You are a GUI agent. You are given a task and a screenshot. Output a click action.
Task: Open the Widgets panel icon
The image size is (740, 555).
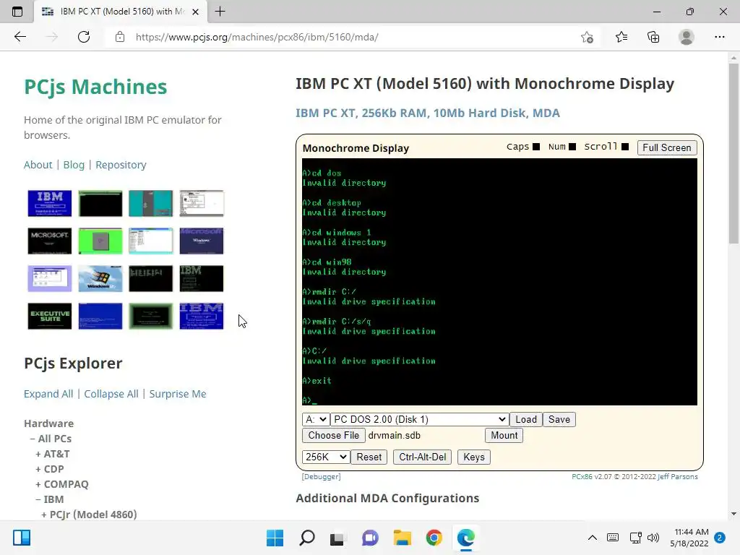click(22, 538)
